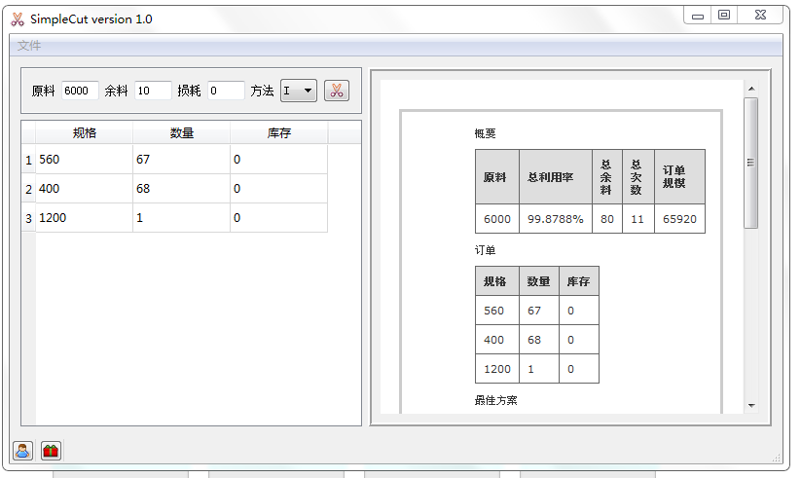Screen dimensions: 801x478
Task: Minimize the SimpleCut window
Action: pos(698,16)
